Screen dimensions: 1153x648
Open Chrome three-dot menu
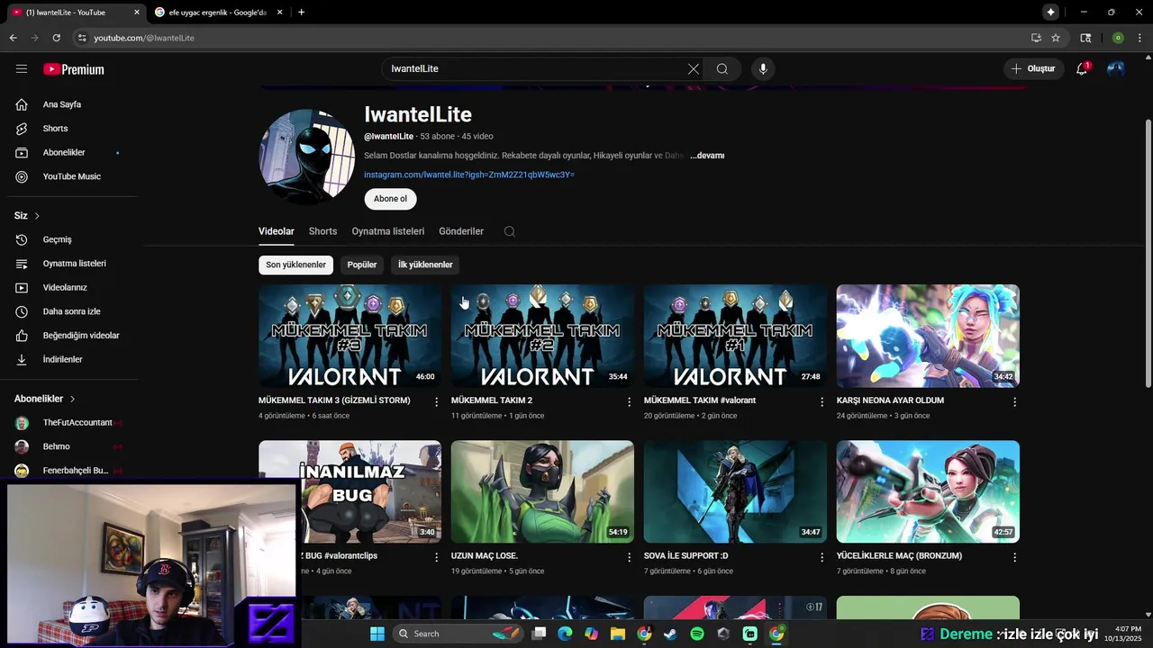pyautogui.click(x=1139, y=38)
